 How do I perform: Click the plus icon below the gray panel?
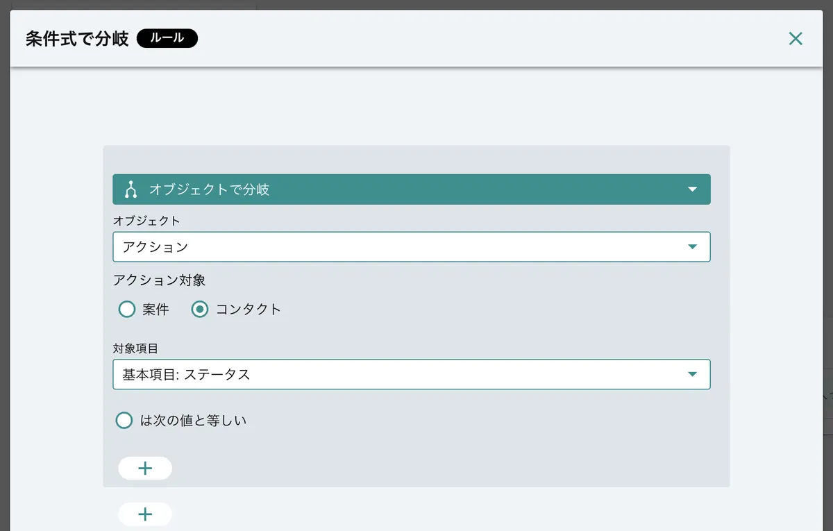tap(145, 514)
